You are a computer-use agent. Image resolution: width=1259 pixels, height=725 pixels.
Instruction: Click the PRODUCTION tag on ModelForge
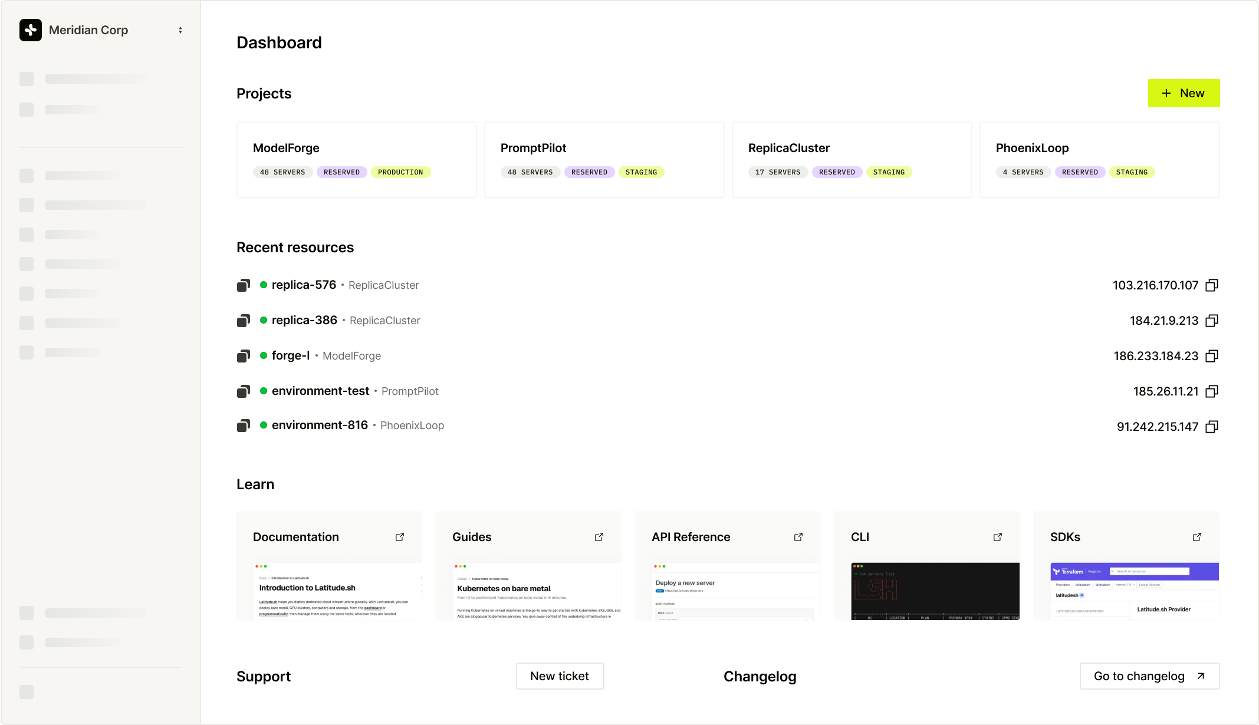400,172
